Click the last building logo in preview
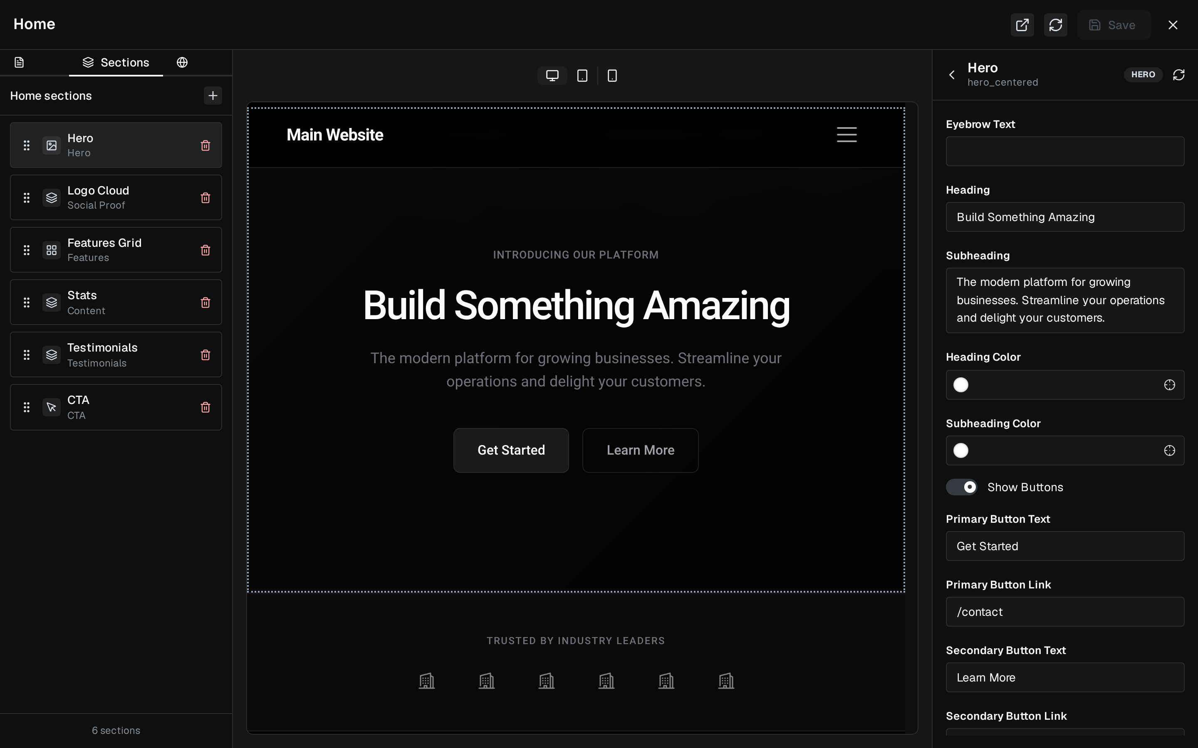 726,681
